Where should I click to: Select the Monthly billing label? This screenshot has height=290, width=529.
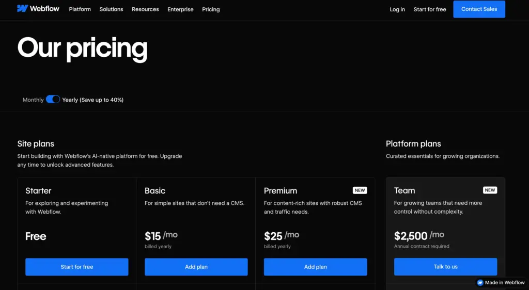tap(33, 100)
